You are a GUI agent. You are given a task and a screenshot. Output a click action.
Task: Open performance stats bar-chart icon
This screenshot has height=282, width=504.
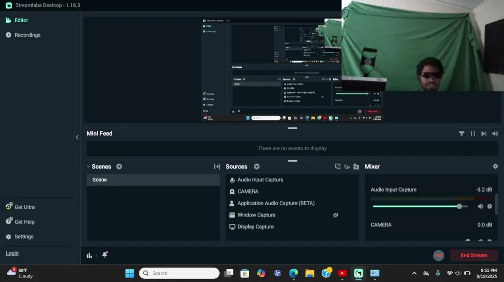89,255
